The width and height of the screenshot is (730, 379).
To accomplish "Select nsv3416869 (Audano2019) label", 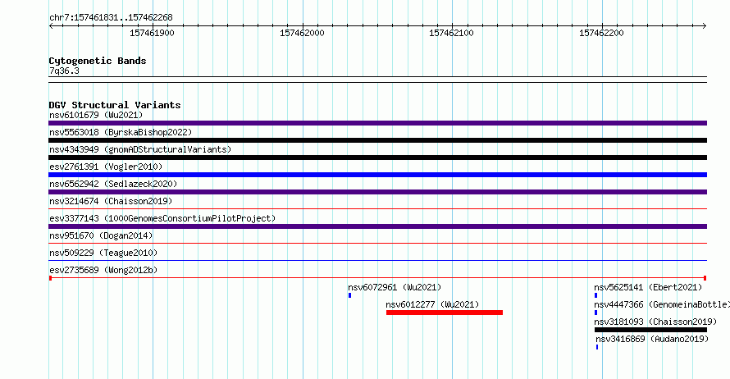I will click(x=652, y=339).
